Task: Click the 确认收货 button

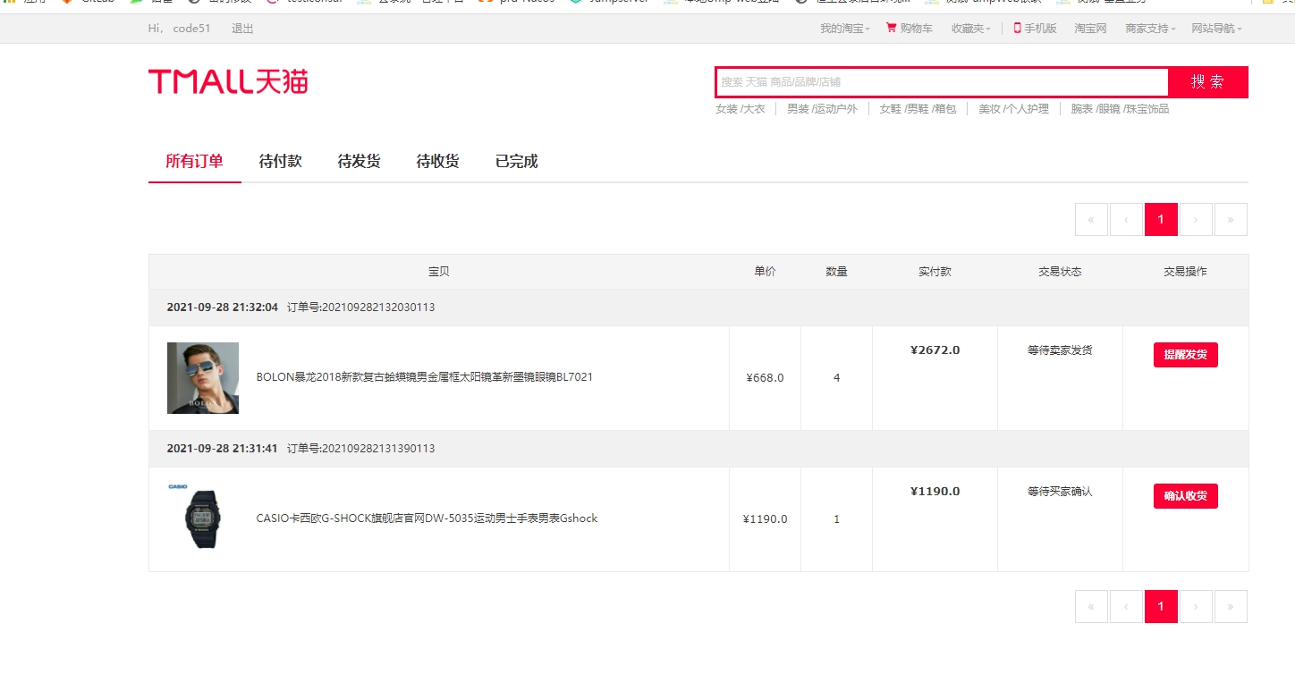Action: (x=1186, y=496)
